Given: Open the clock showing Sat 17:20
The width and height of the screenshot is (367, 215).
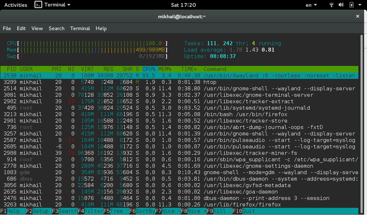Looking at the screenshot, I should point(183,5).
